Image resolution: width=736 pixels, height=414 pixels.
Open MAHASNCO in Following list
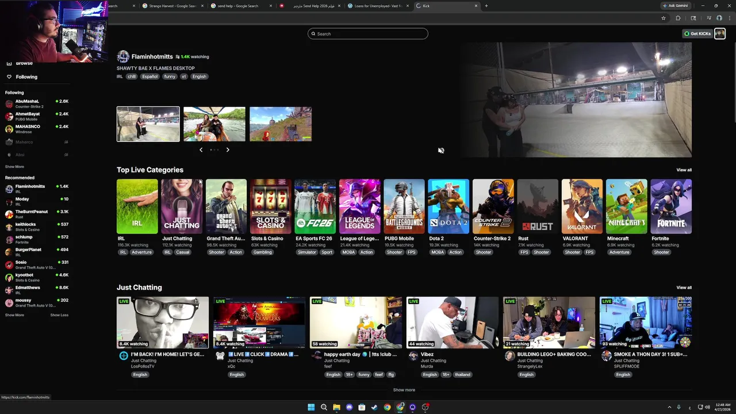pos(37,129)
